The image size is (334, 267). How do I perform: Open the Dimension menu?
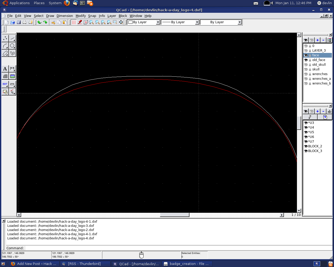click(x=65, y=16)
